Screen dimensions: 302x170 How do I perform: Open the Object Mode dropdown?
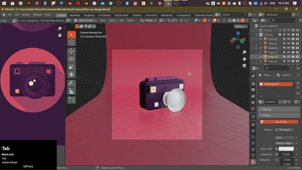point(85,20)
